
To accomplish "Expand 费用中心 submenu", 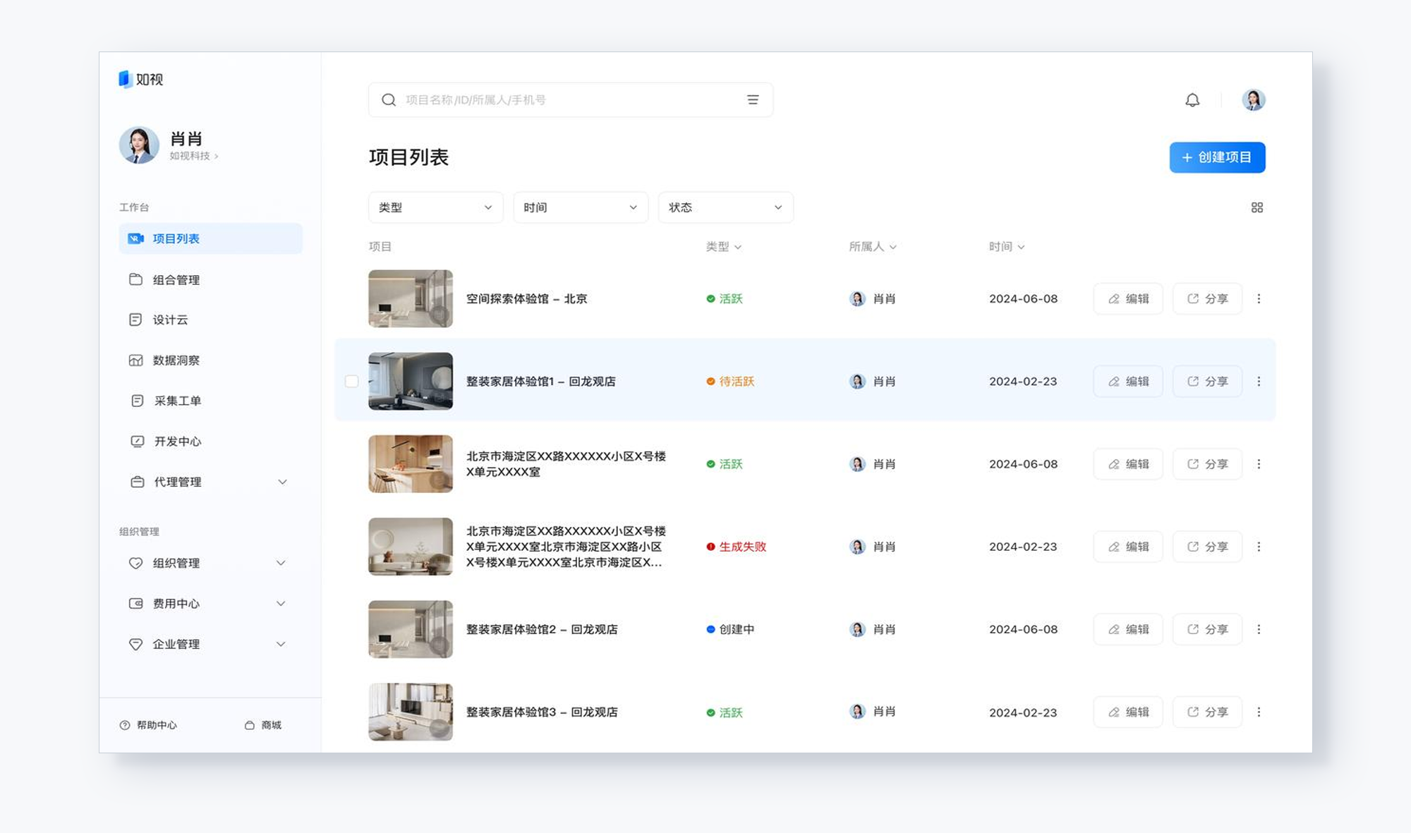I will (281, 604).
